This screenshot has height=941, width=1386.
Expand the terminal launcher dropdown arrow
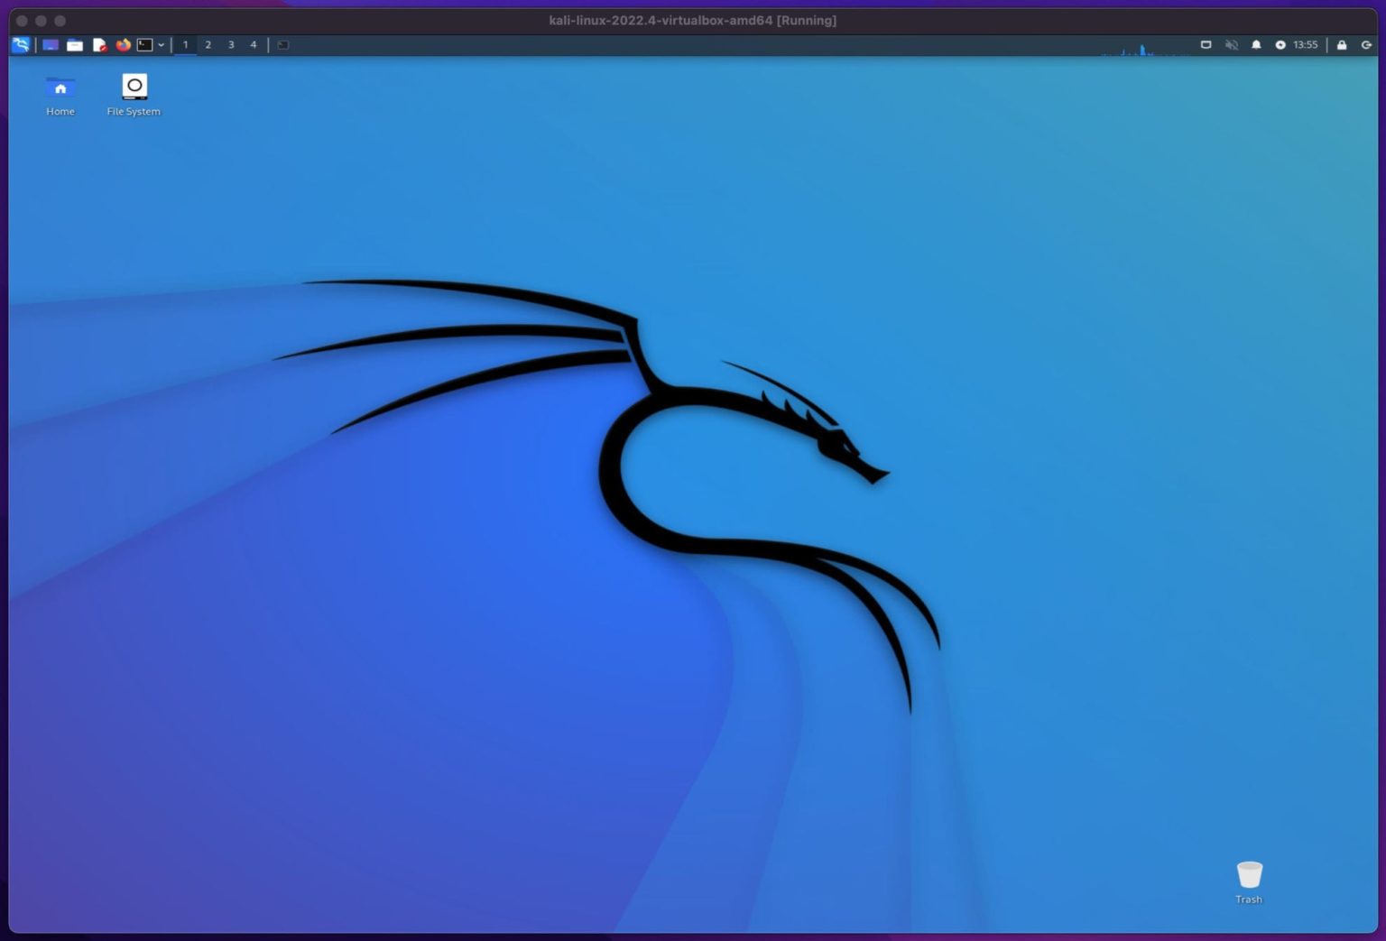tap(162, 45)
